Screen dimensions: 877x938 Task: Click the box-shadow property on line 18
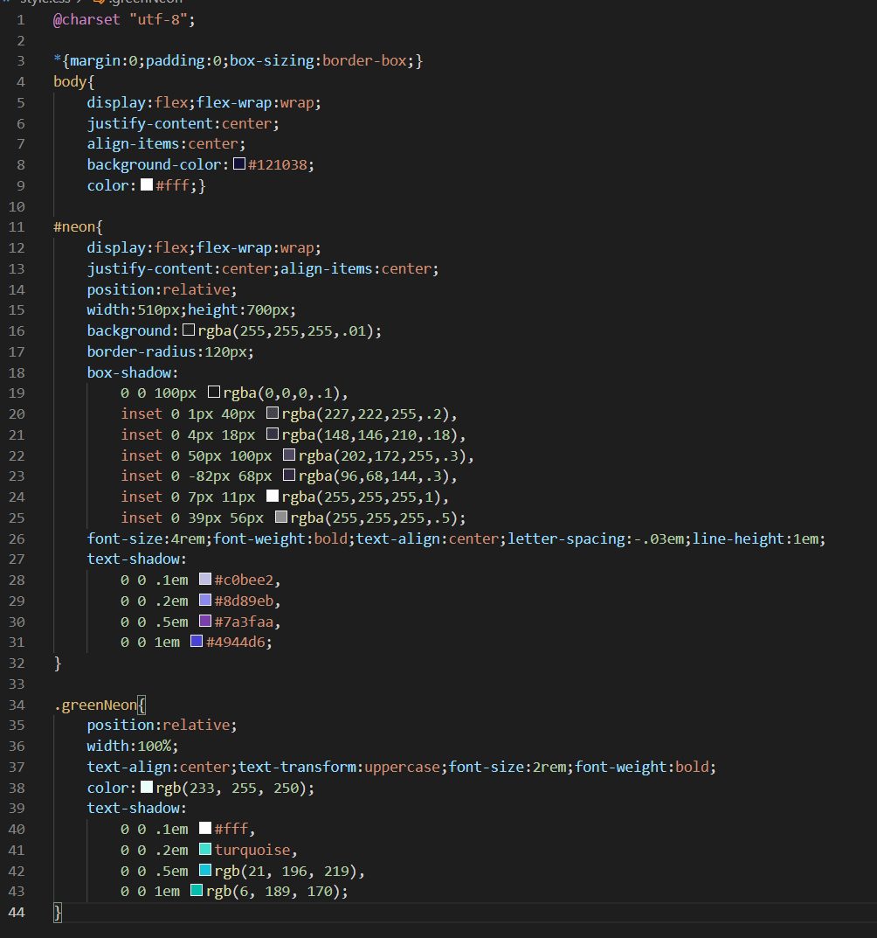pos(129,372)
